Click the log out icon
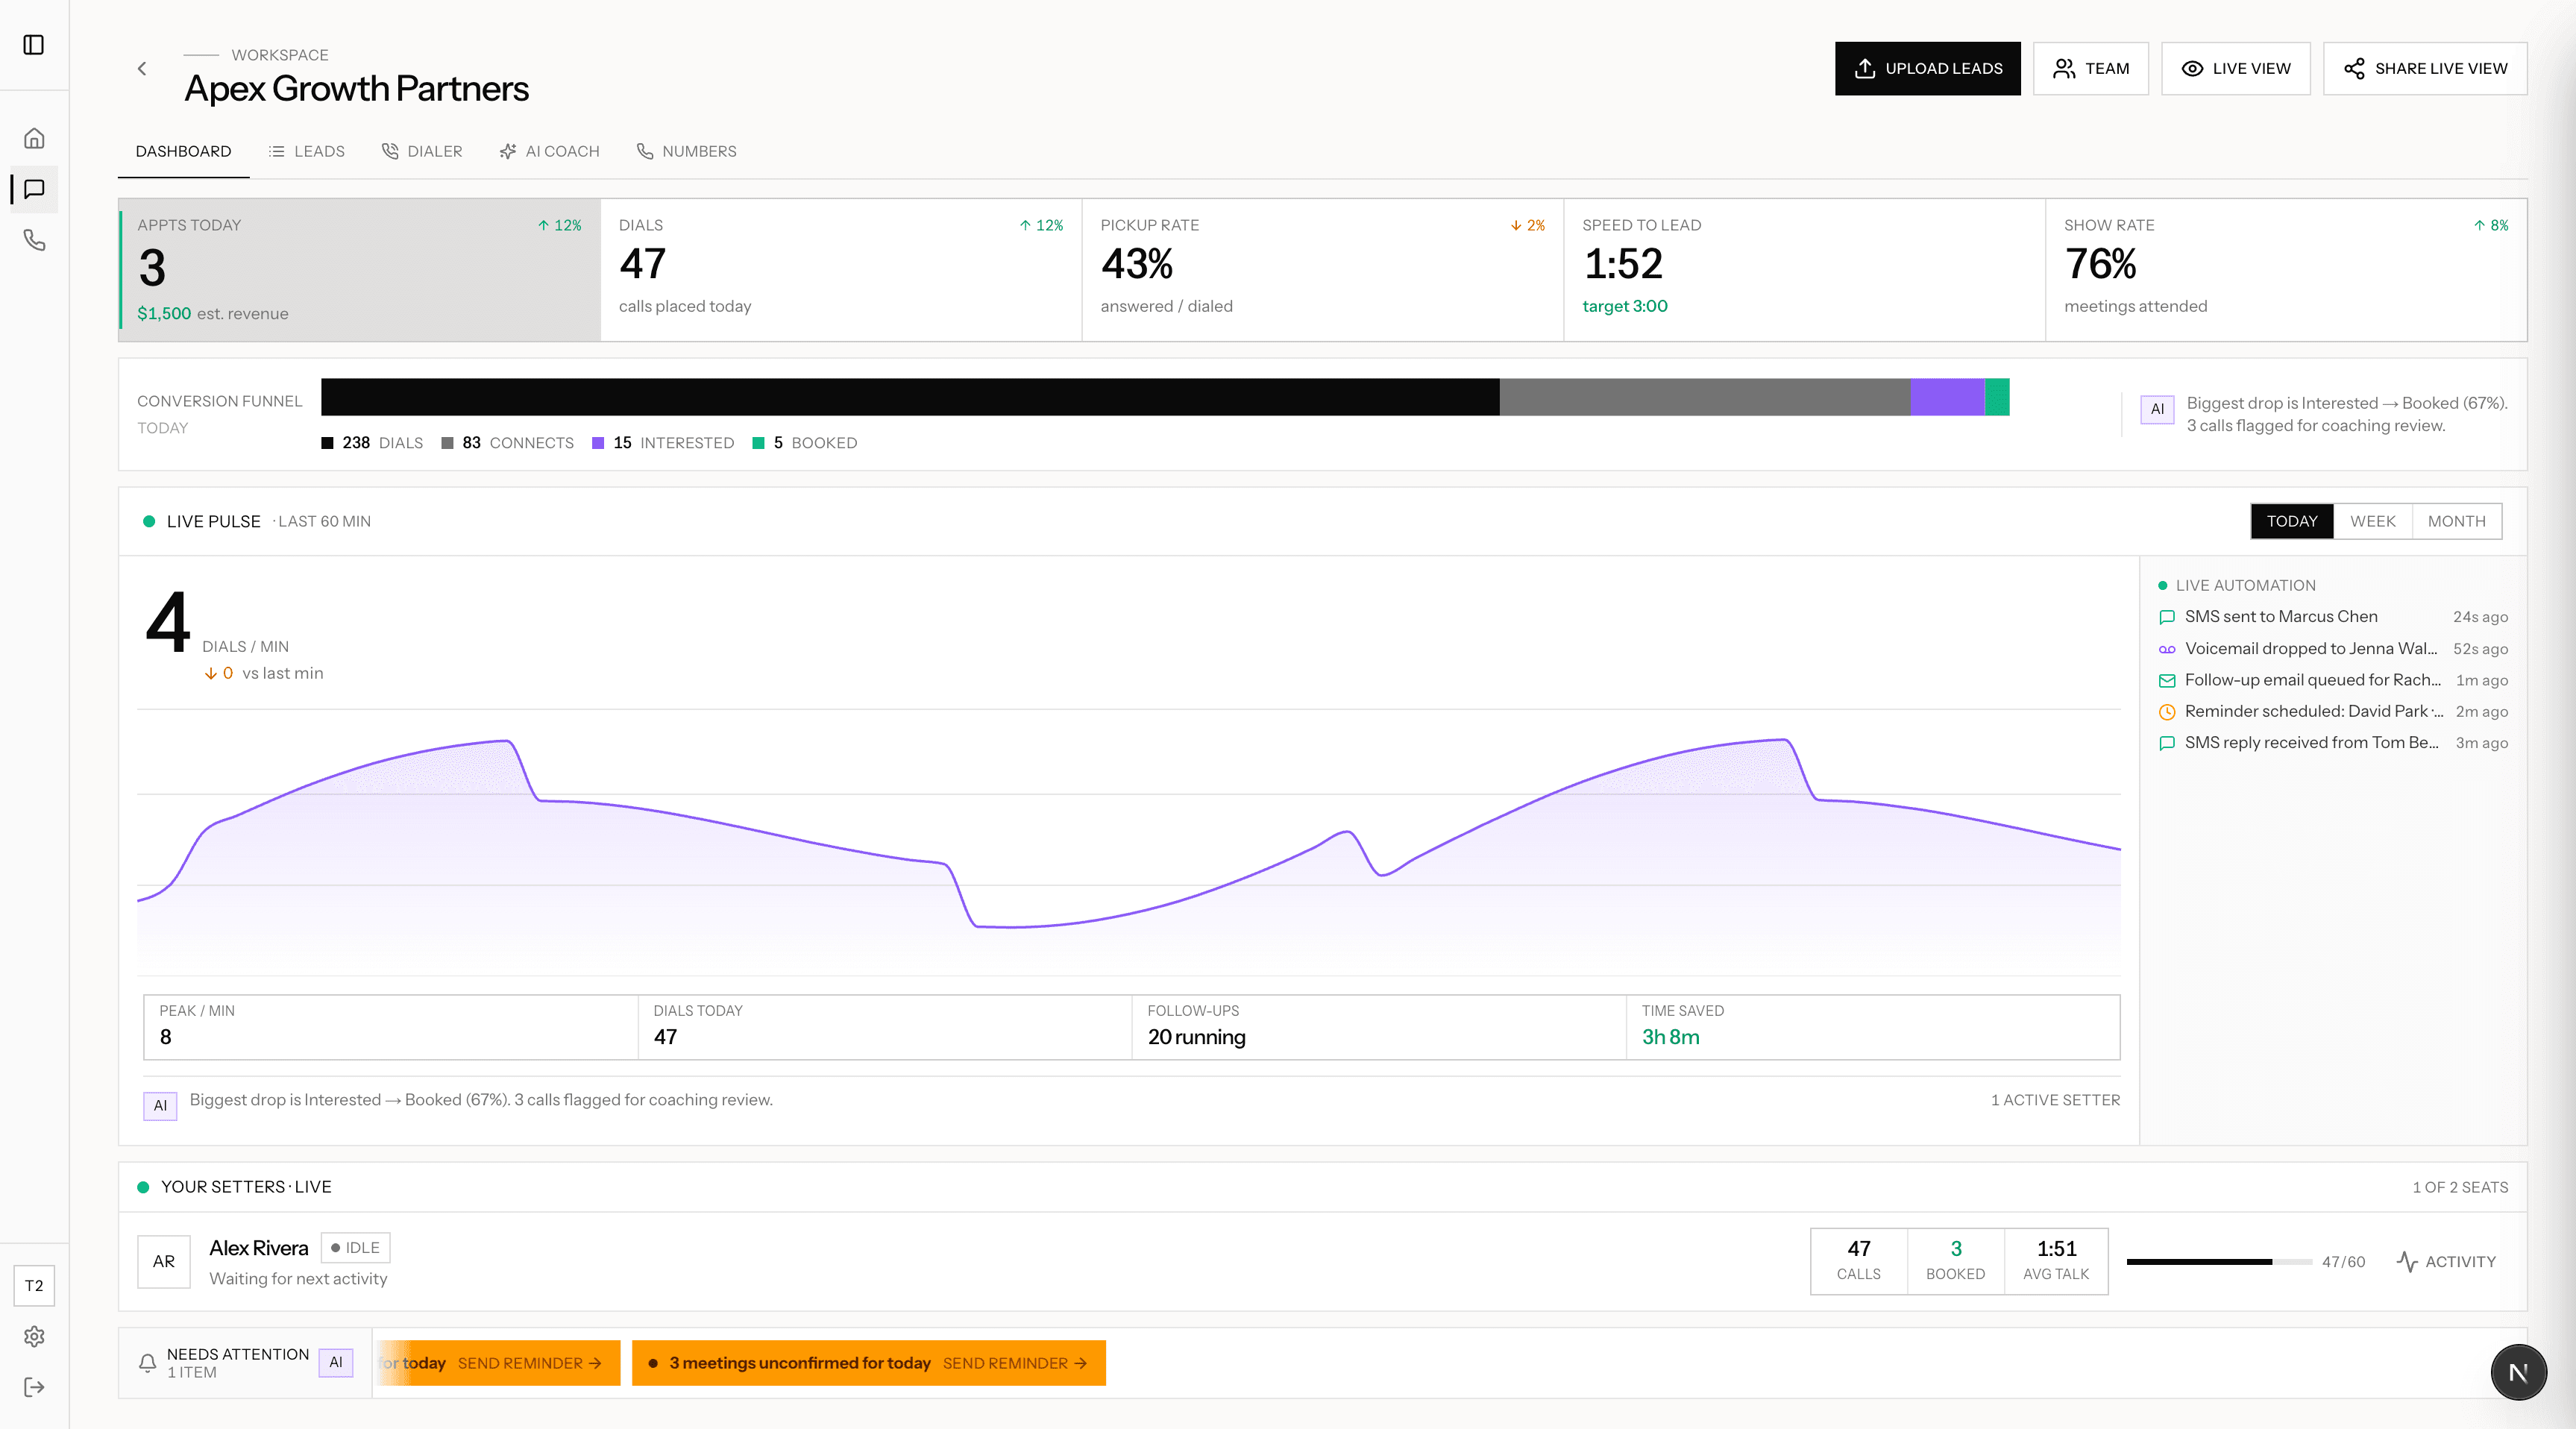2576x1429 pixels. pos(34,1387)
